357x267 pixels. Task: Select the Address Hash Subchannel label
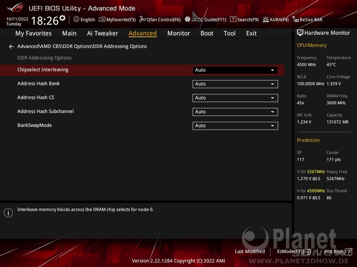click(x=46, y=111)
